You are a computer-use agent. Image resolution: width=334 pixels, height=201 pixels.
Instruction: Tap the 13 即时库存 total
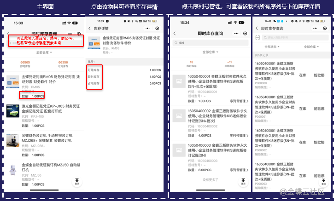pos(191,63)
